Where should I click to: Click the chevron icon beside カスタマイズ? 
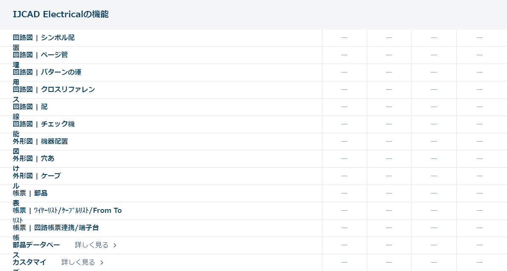click(101, 263)
